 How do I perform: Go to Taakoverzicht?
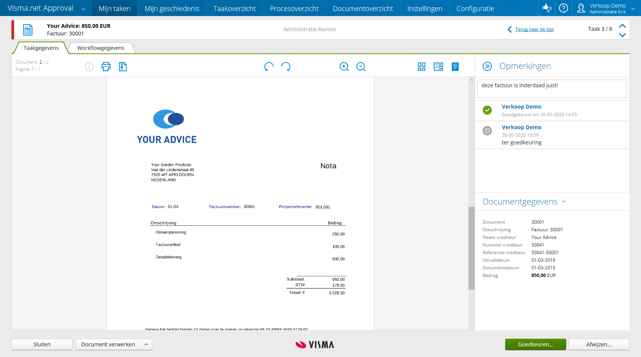(x=235, y=8)
